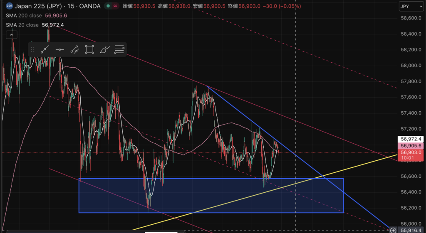Select the rectangle shape tool
This screenshot has height=233, width=426.
point(89,49)
